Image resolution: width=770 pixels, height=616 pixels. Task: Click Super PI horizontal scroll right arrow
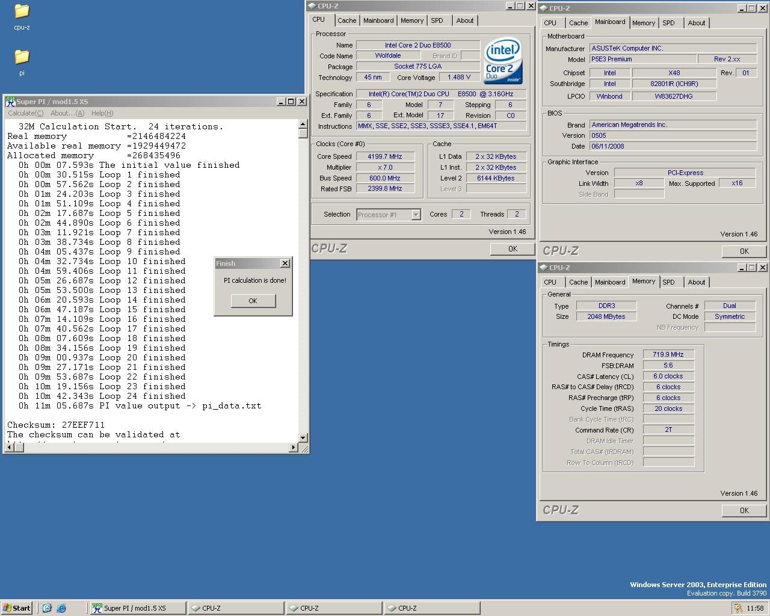pyautogui.click(x=294, y=447)
